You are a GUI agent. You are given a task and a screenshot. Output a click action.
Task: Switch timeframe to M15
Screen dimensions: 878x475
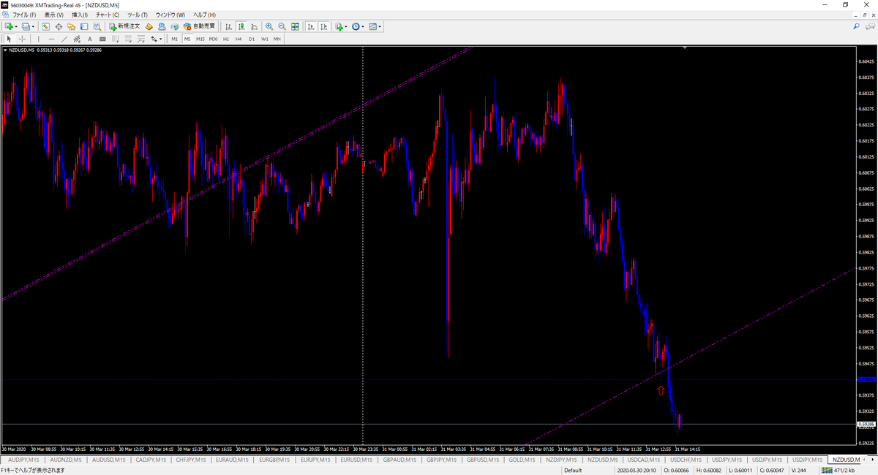[x=200, y=39]
